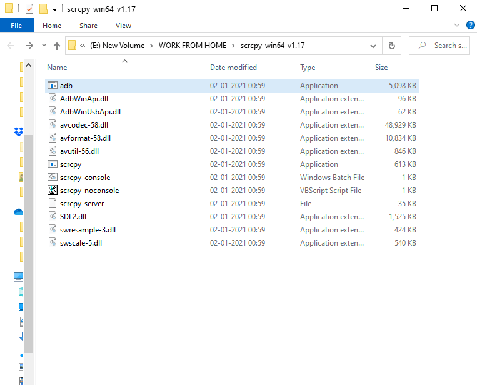This screenshot has height=385, width=477.
Task: Click the Search box field
Action: click(439, 46)
